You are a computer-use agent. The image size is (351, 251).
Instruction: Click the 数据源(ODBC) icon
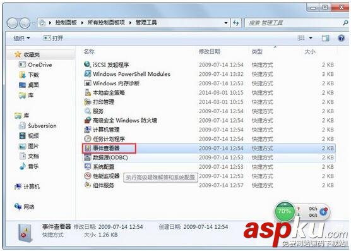[x=87, y=157]
